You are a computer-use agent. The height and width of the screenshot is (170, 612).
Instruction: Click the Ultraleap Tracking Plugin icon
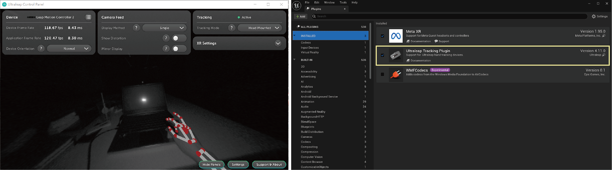(396, 55)
